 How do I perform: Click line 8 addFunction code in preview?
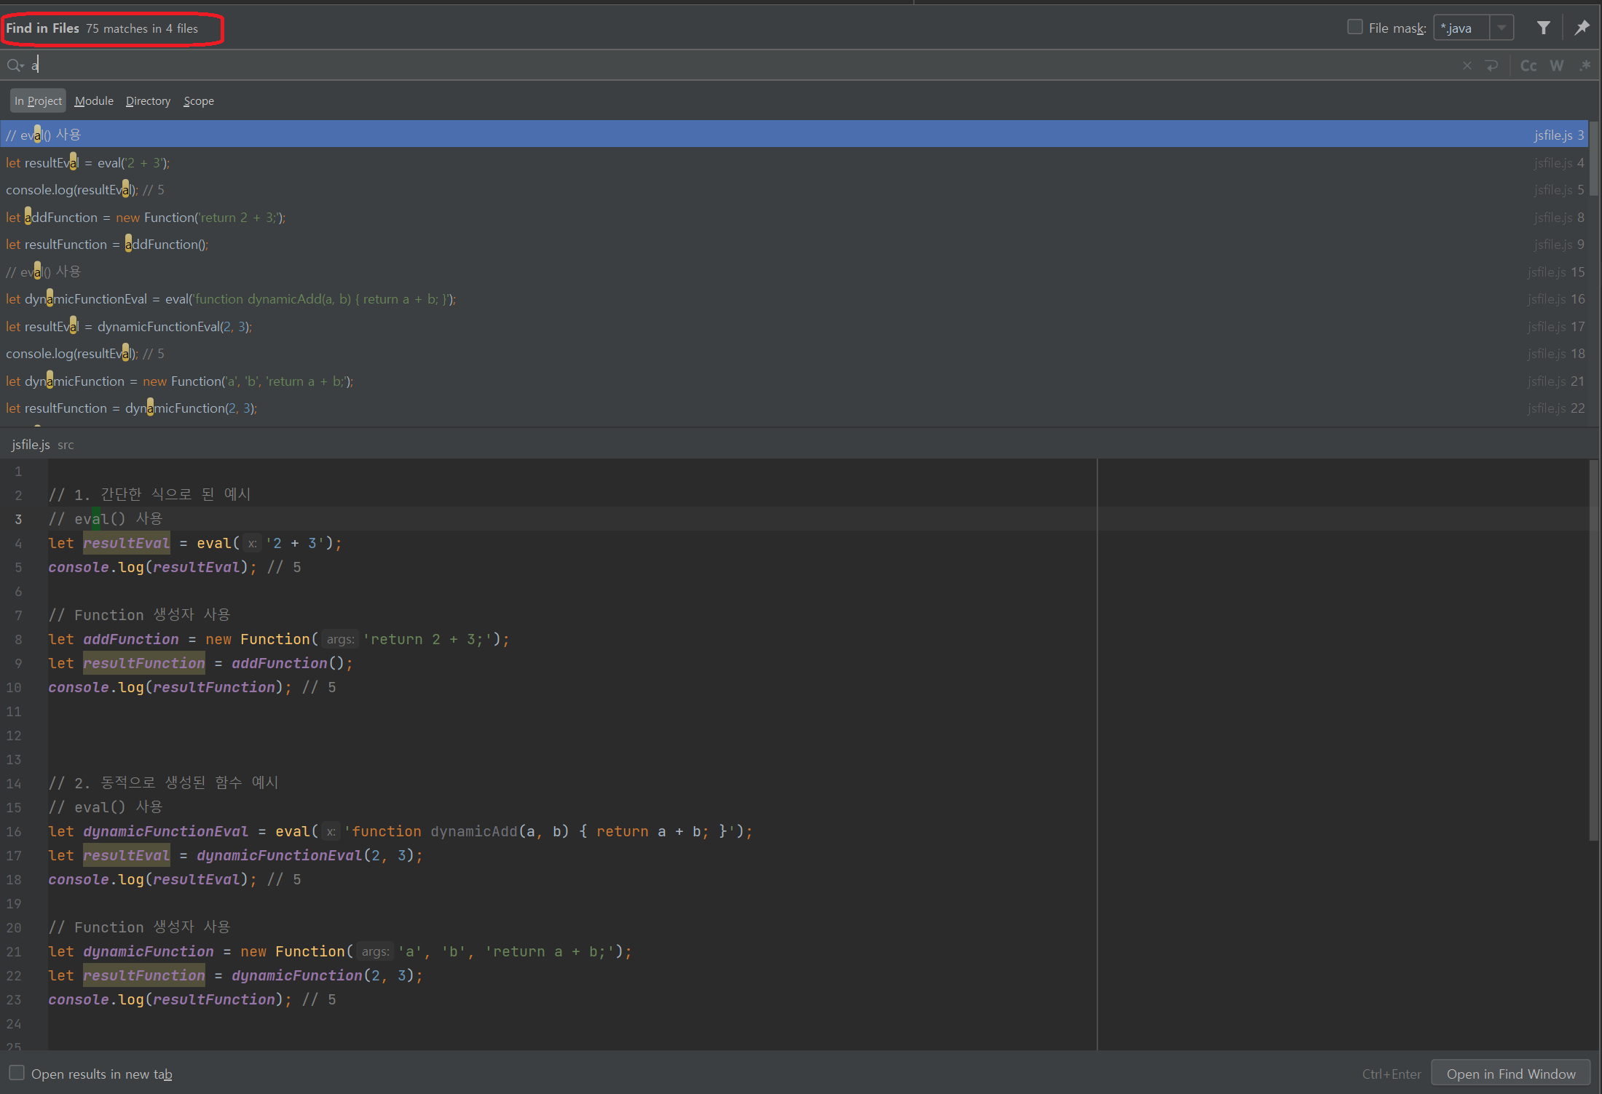coord(279,639)
